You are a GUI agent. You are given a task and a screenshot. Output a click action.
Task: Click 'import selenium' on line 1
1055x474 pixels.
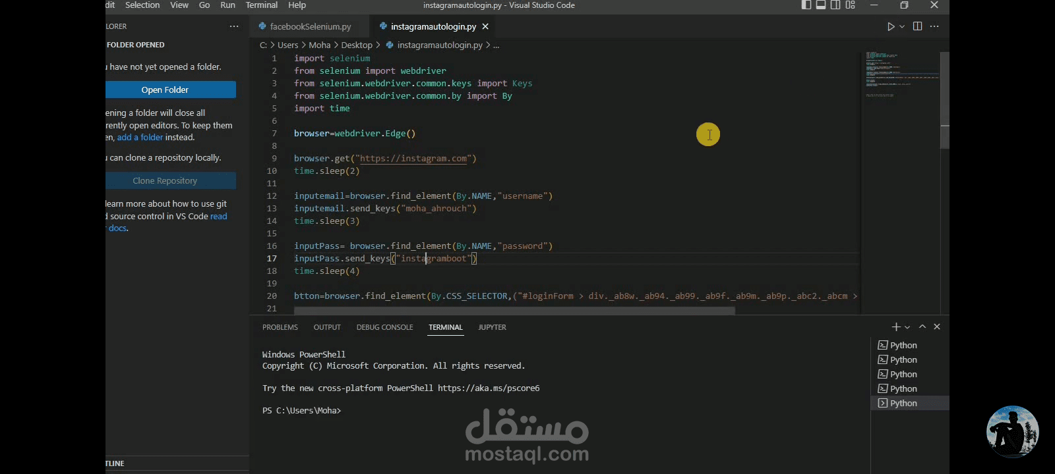332,59
